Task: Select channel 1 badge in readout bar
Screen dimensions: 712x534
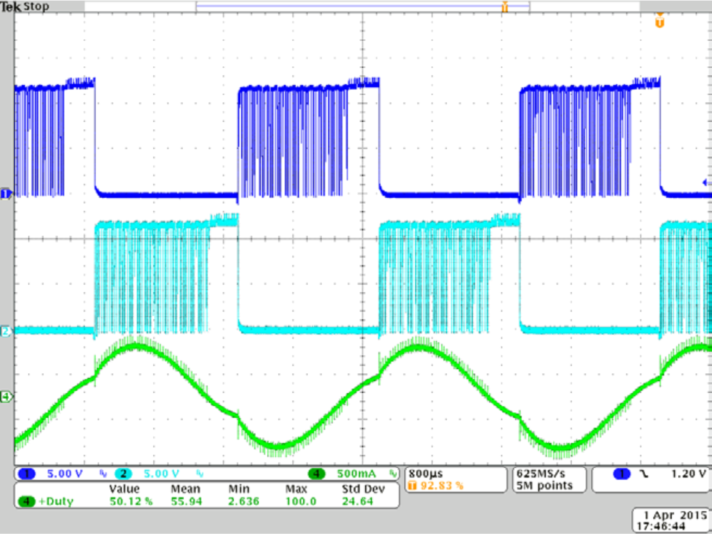Action: tap(26, 474)
